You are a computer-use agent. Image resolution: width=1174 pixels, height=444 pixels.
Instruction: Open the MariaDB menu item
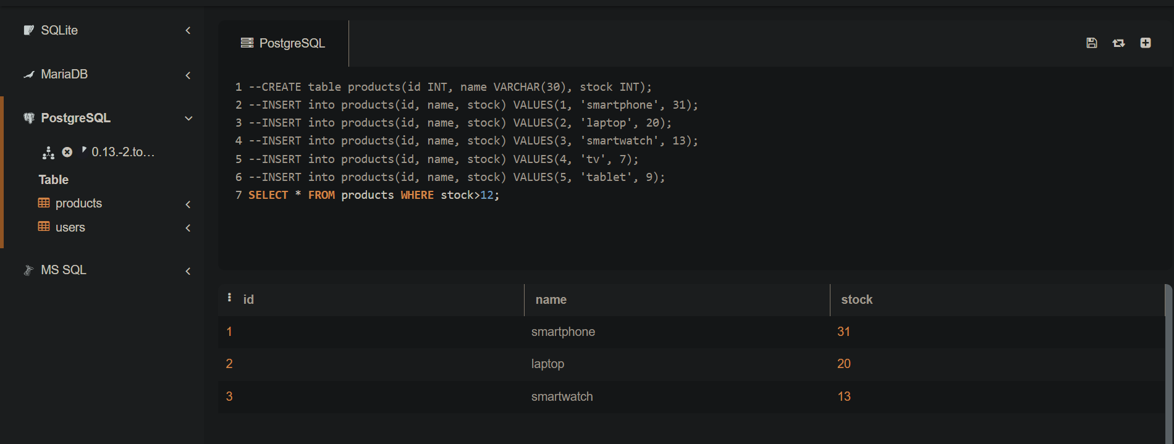(x=64, y=74)
